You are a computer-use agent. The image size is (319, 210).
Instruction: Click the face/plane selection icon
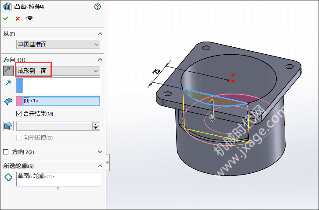pos(8,101)
